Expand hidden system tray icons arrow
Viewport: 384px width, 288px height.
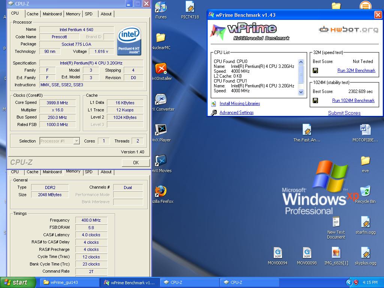coord(349,282)
